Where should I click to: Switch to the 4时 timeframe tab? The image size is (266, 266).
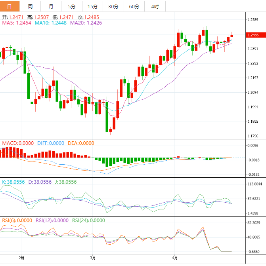click(x=155, y=6)
